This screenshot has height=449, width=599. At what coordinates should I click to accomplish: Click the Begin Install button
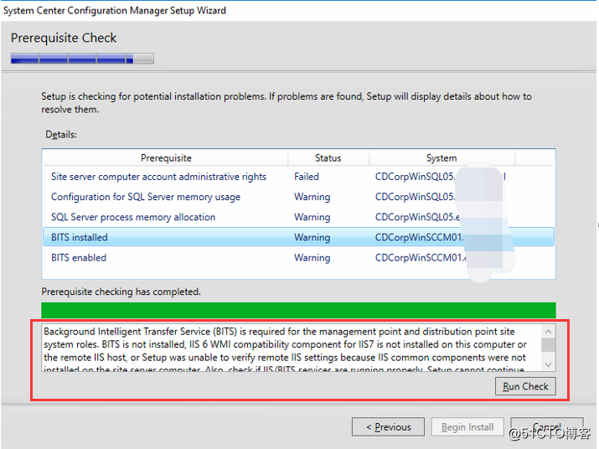(467, 426)
